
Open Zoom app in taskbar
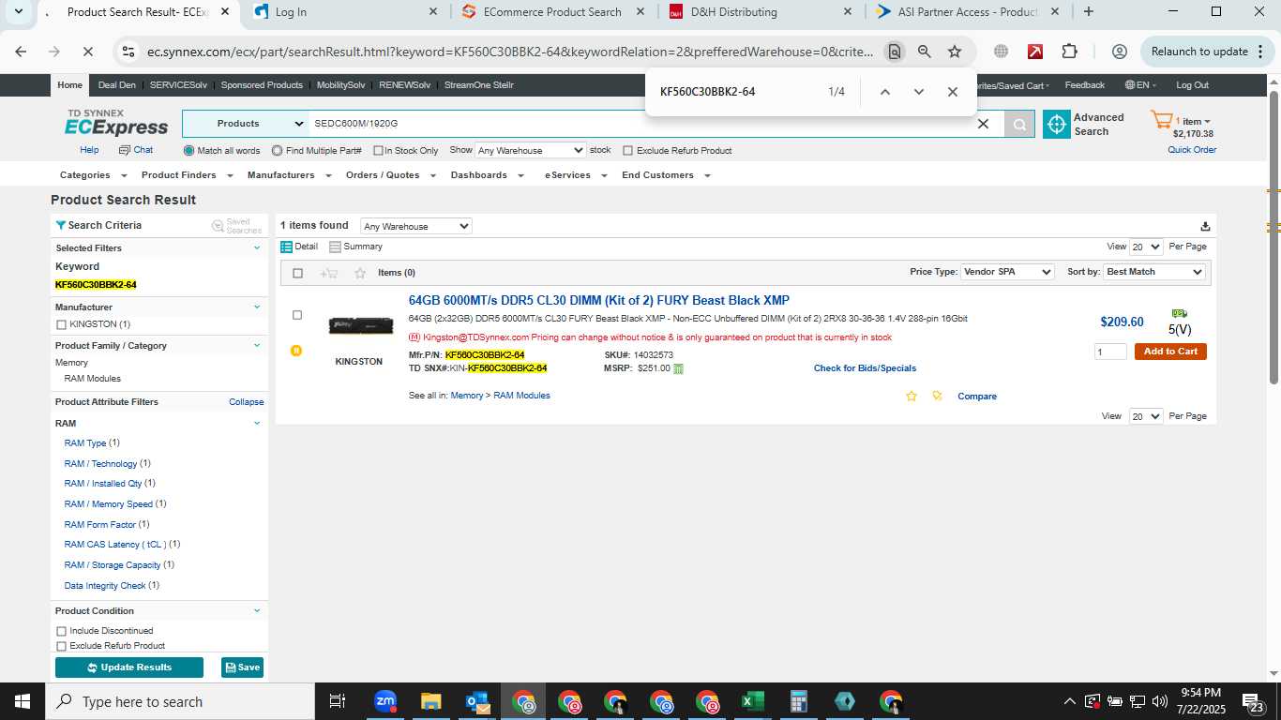385,701
